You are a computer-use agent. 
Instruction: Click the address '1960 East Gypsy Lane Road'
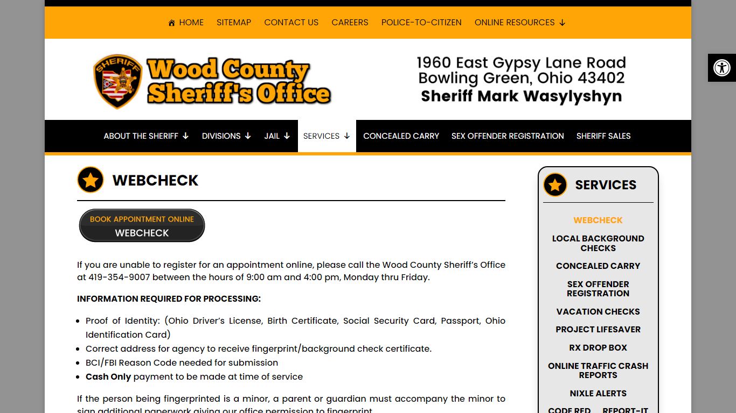point(521,63)
